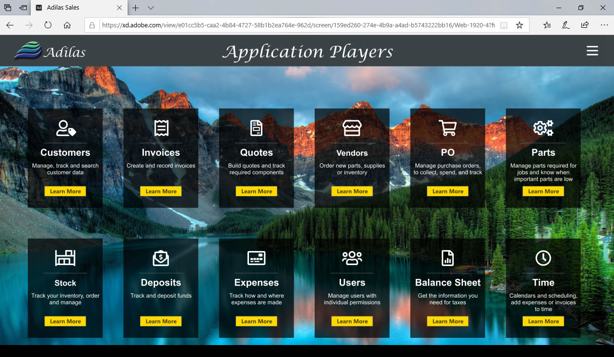This screenshot has height=357, width=614.
Task: Open a new browser tab
Action: click(136, 8)
